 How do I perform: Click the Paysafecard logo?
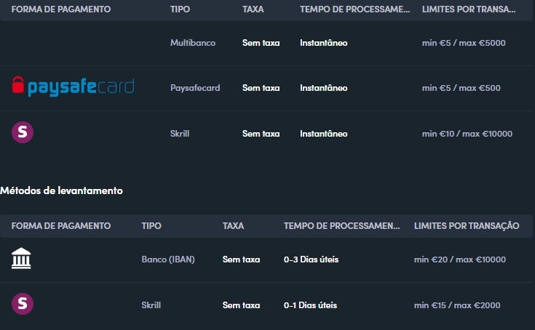[73, 86]
